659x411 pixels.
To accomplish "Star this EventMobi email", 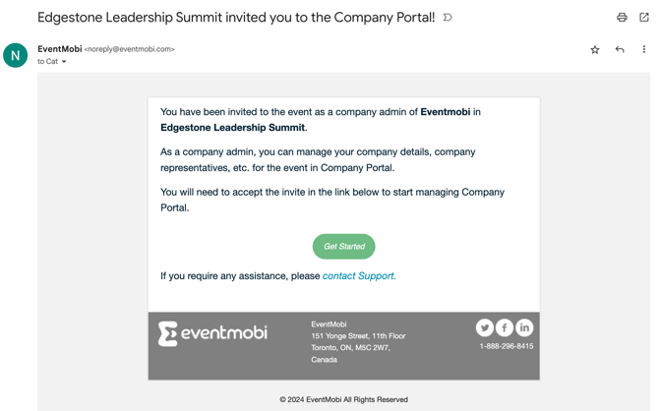I will click(595, 49).
